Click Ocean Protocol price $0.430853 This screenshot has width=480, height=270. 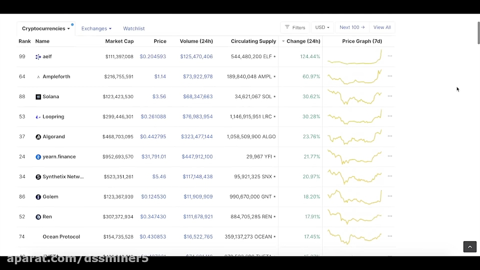coord(153,236)
